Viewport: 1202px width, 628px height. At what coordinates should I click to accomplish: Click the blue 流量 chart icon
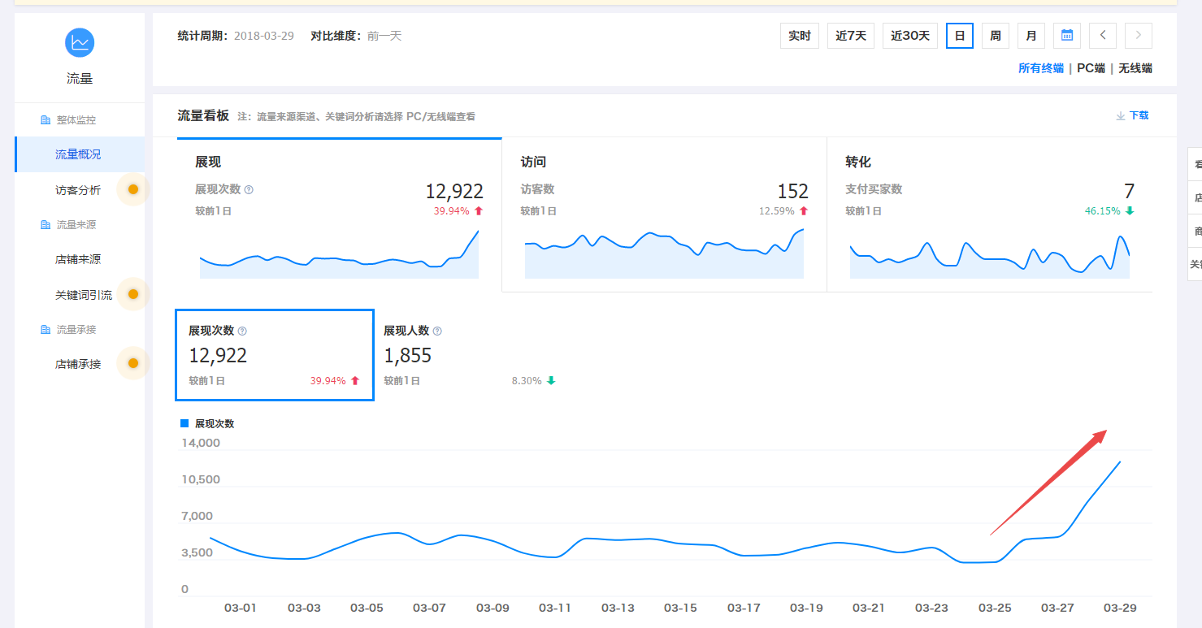click(x=80, y=42)
